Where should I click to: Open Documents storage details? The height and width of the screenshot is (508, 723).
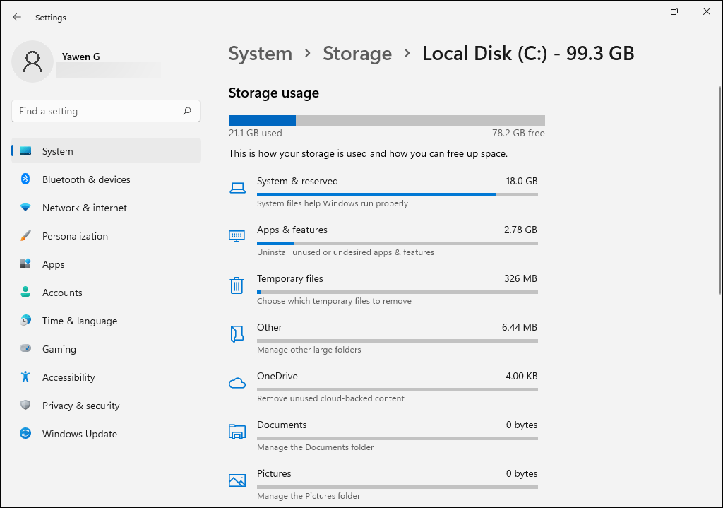(x=383, y=435)
